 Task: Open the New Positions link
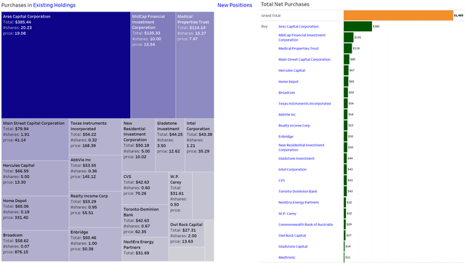[x=235, y=5]
